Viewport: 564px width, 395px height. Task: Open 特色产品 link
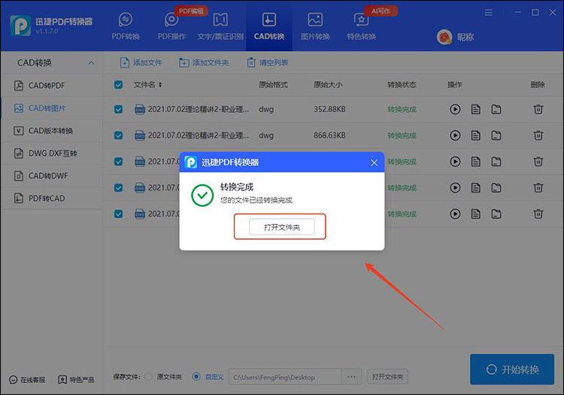coord(76,379)
